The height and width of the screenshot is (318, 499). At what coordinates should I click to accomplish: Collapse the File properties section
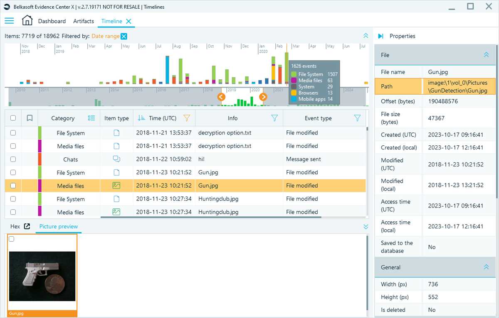tap(486, 55)
